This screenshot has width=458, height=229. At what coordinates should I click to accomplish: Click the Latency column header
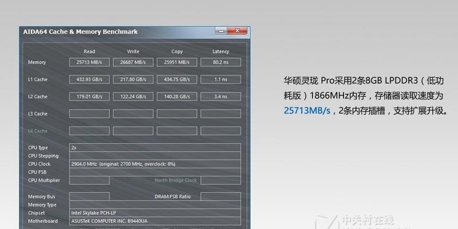pos(221,52)
